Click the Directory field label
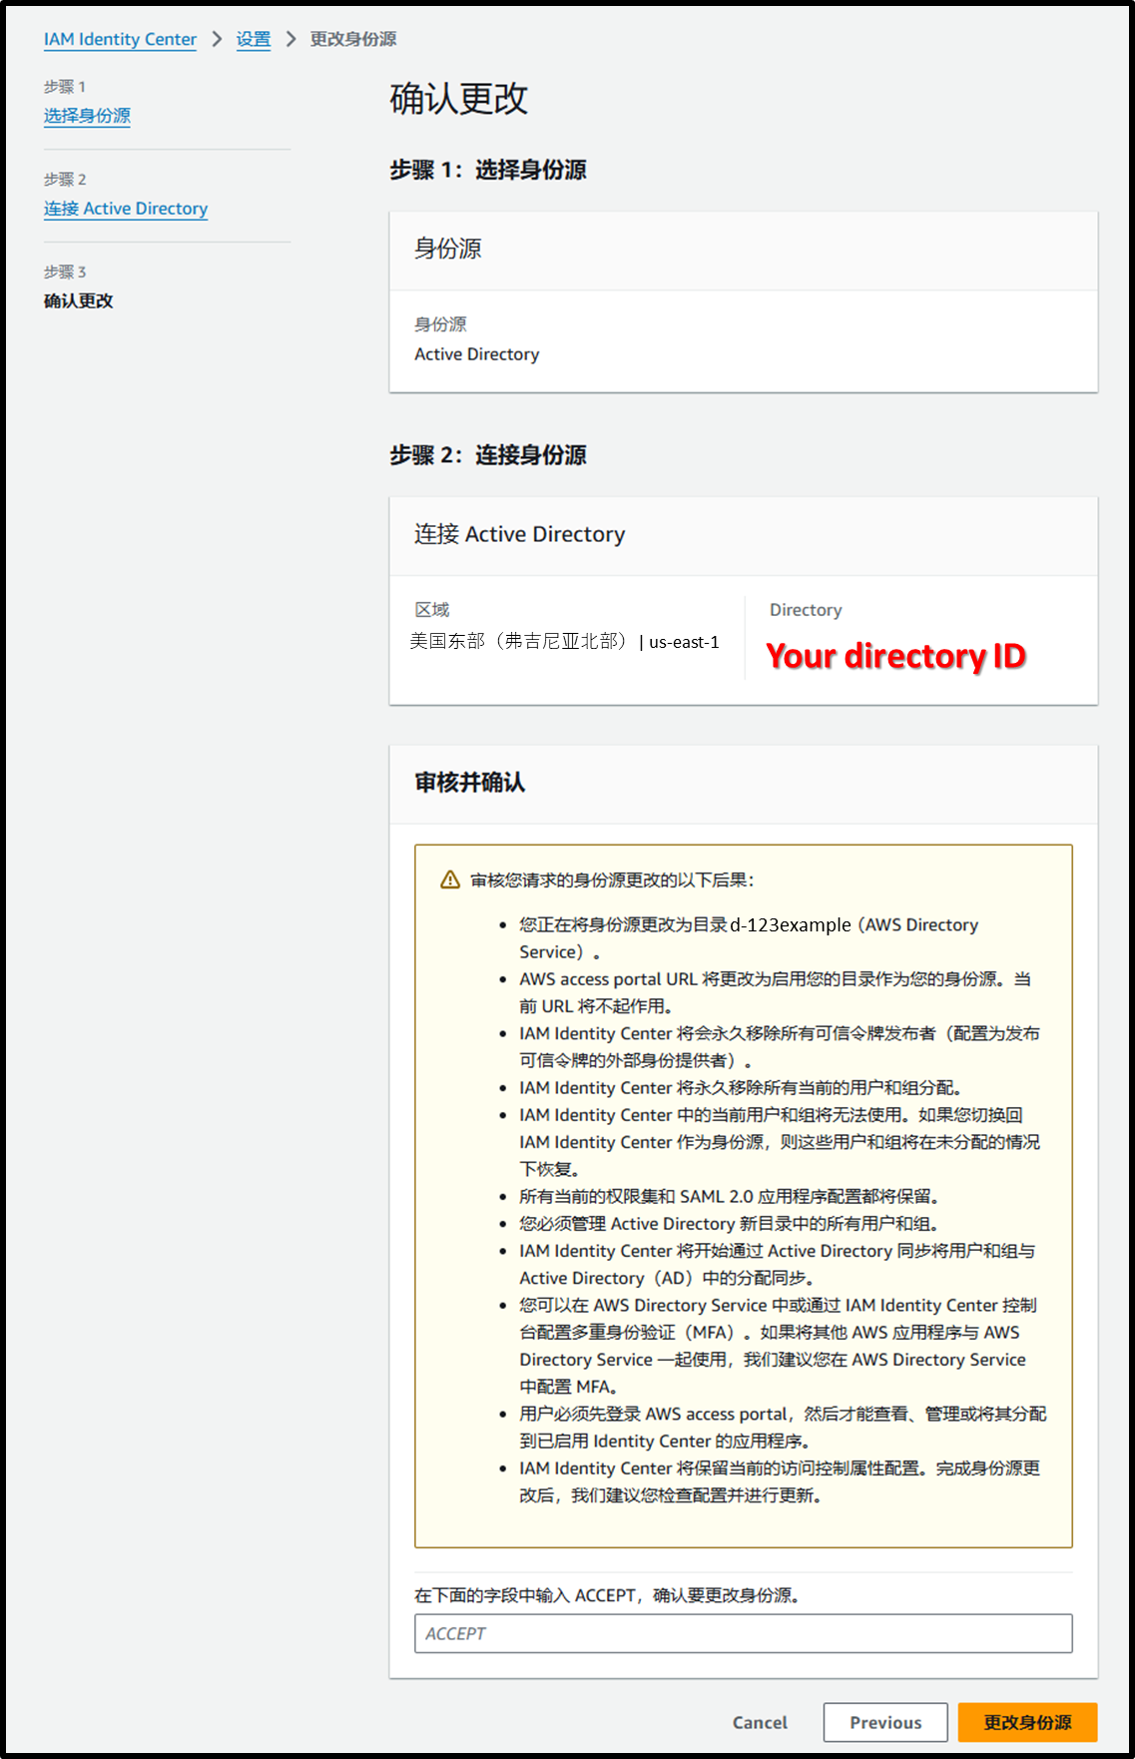Image resolution: width=1135 pixels, height=1759 pixels. [x=806, y=610]
